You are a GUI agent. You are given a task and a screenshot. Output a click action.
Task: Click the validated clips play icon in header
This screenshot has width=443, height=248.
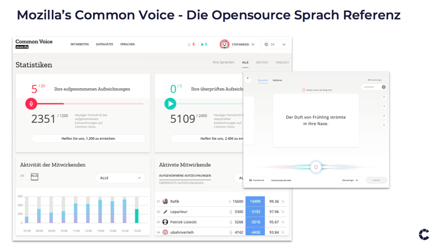tap(202, 44)
